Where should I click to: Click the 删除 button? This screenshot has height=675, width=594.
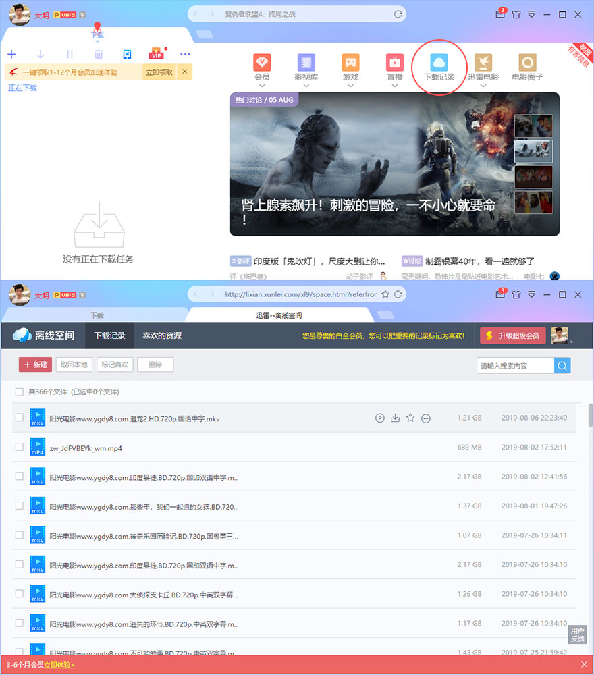pyautogui.click(x=155, y=364)
